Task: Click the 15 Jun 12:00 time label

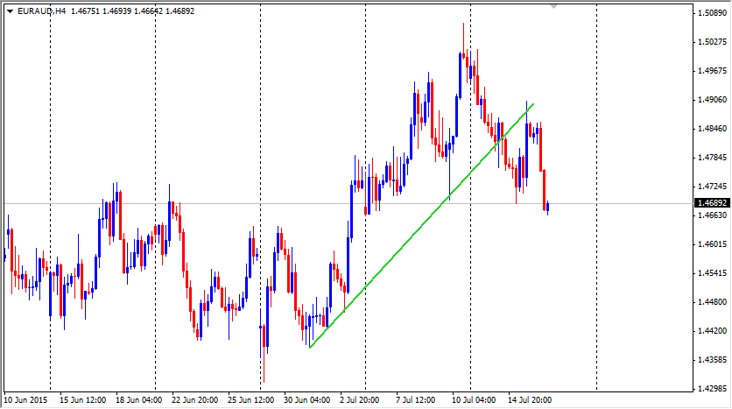Action: (x=83, y=400)
